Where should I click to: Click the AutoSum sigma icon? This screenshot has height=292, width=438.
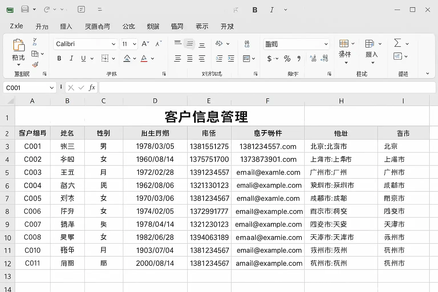pos(398,43)
